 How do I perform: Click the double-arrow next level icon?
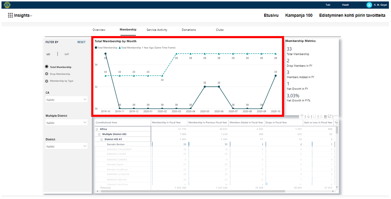[x=315, y=117]
